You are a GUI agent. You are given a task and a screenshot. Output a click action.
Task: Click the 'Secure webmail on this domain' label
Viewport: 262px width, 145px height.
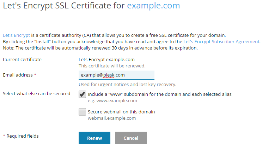[121, 112]
